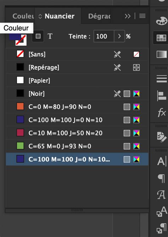168x237 pixels.
Task: Click CMYK icon on highlighted swatch row
Action: click(x=136, y=159)
